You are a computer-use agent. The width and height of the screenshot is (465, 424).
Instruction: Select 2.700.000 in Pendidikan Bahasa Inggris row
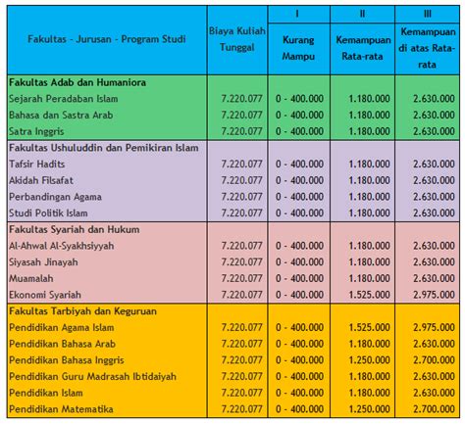[x=434, y=360]
